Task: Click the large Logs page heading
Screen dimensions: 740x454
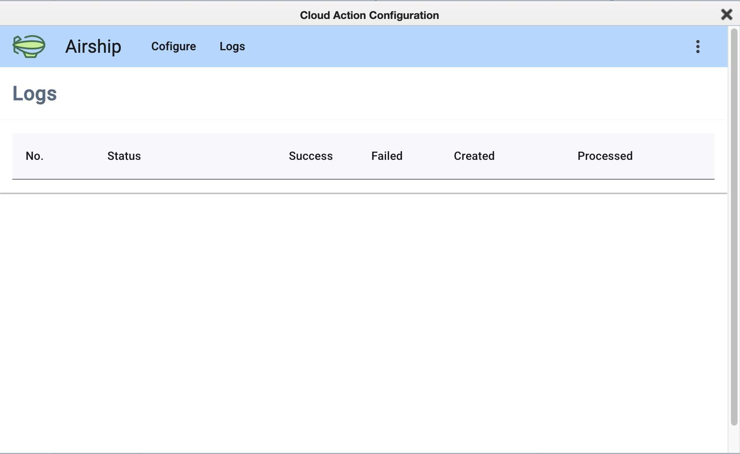Action: [35, 94]
